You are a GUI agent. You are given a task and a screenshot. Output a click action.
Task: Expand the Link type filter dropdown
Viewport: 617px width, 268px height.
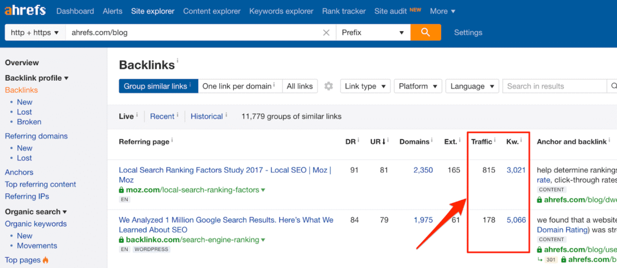click(x=365, y=86)
